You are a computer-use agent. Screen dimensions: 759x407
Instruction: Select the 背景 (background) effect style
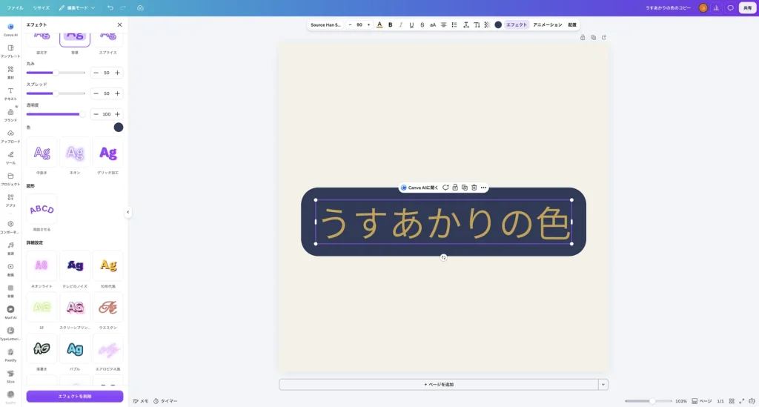click(x=75, y=40)
